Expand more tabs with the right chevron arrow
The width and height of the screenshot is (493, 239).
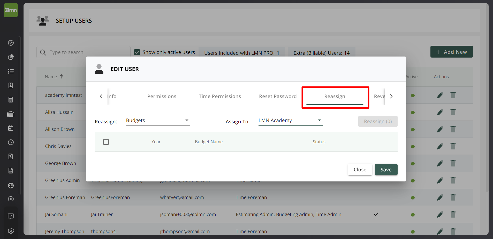point(391,96)
